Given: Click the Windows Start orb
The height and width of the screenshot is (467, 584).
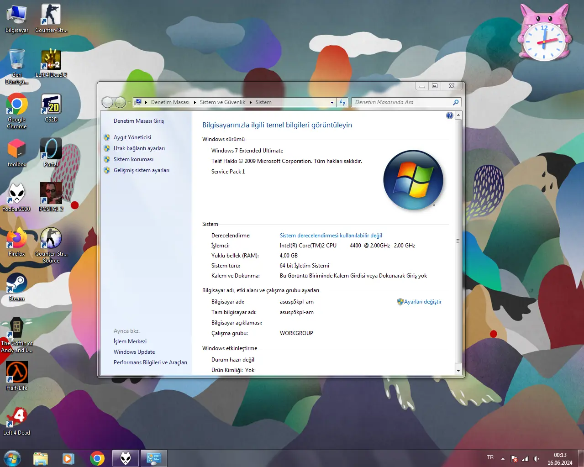Looking at the screenshot, I should click(x=12, y=458).
